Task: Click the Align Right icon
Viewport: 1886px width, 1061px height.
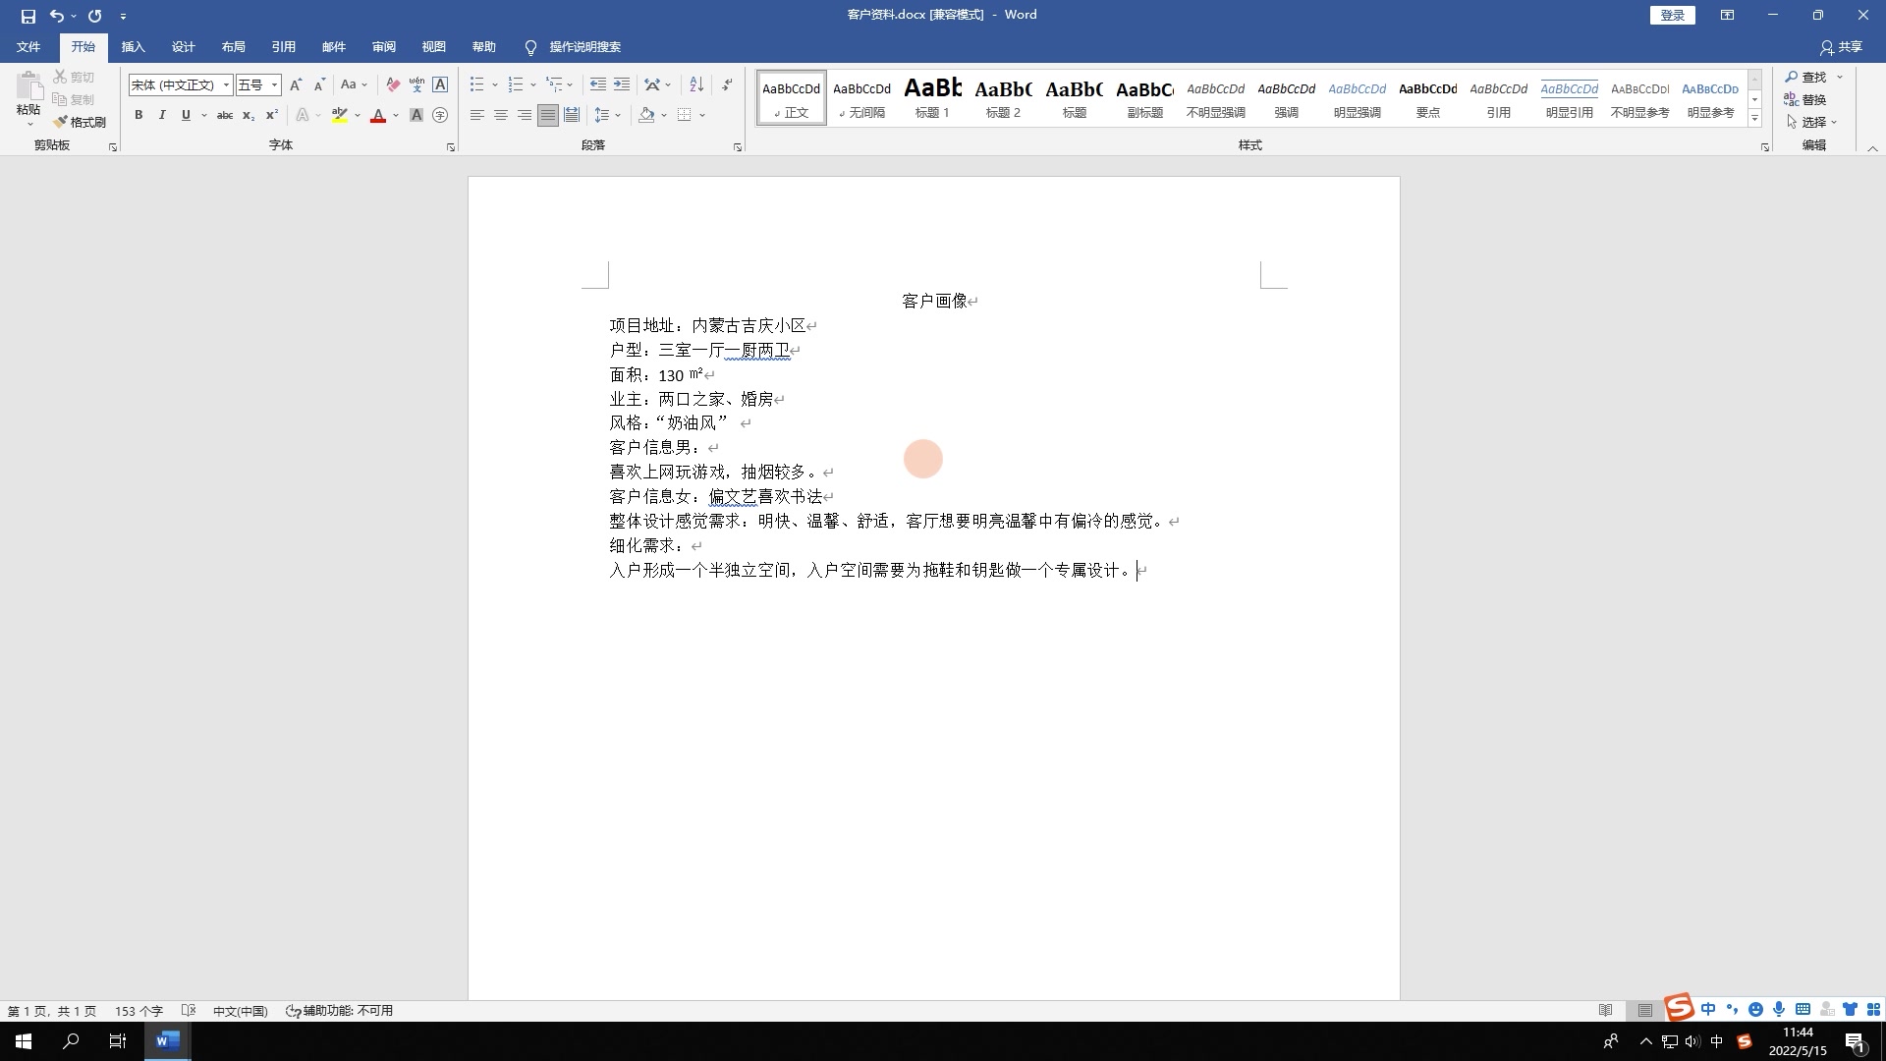Action: tap(525, 115)
